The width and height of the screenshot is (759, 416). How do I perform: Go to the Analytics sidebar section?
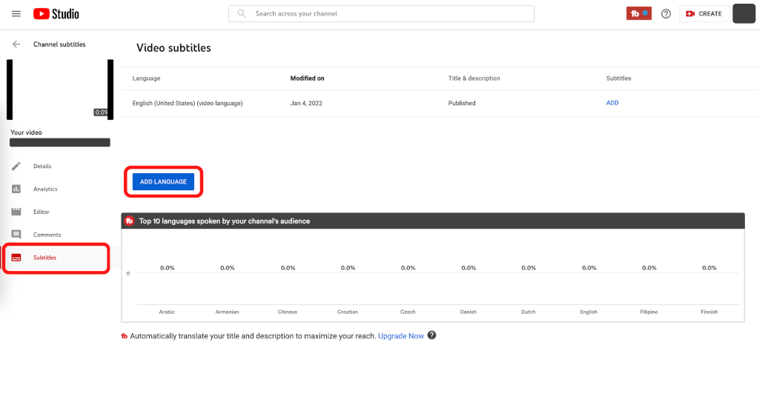(45, 189)
